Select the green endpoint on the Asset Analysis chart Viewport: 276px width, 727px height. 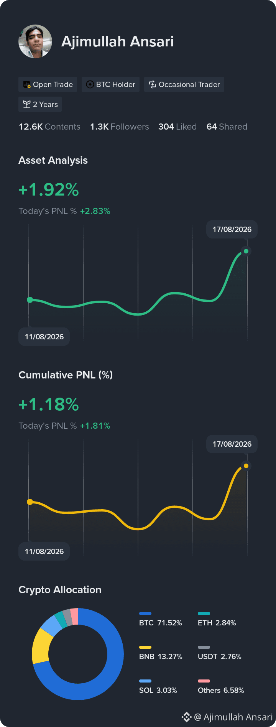(246, 251)
